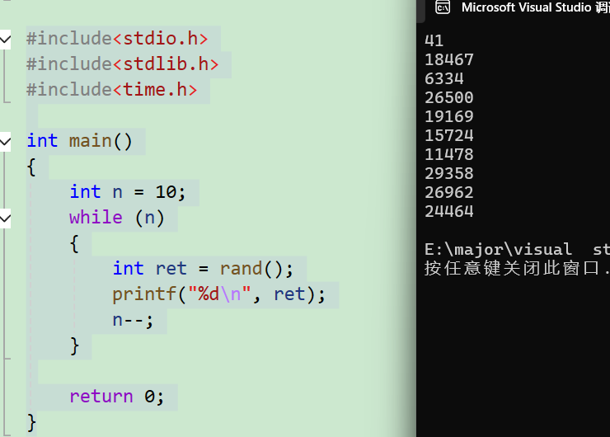Click the final closing brace of main

click(31, 423)
